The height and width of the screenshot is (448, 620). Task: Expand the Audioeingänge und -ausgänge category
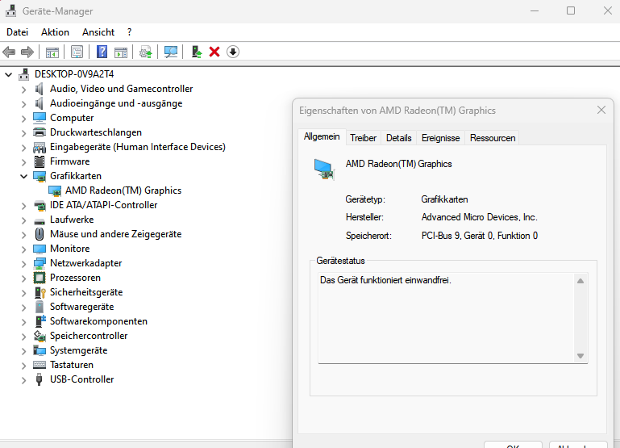click(23, 103)
